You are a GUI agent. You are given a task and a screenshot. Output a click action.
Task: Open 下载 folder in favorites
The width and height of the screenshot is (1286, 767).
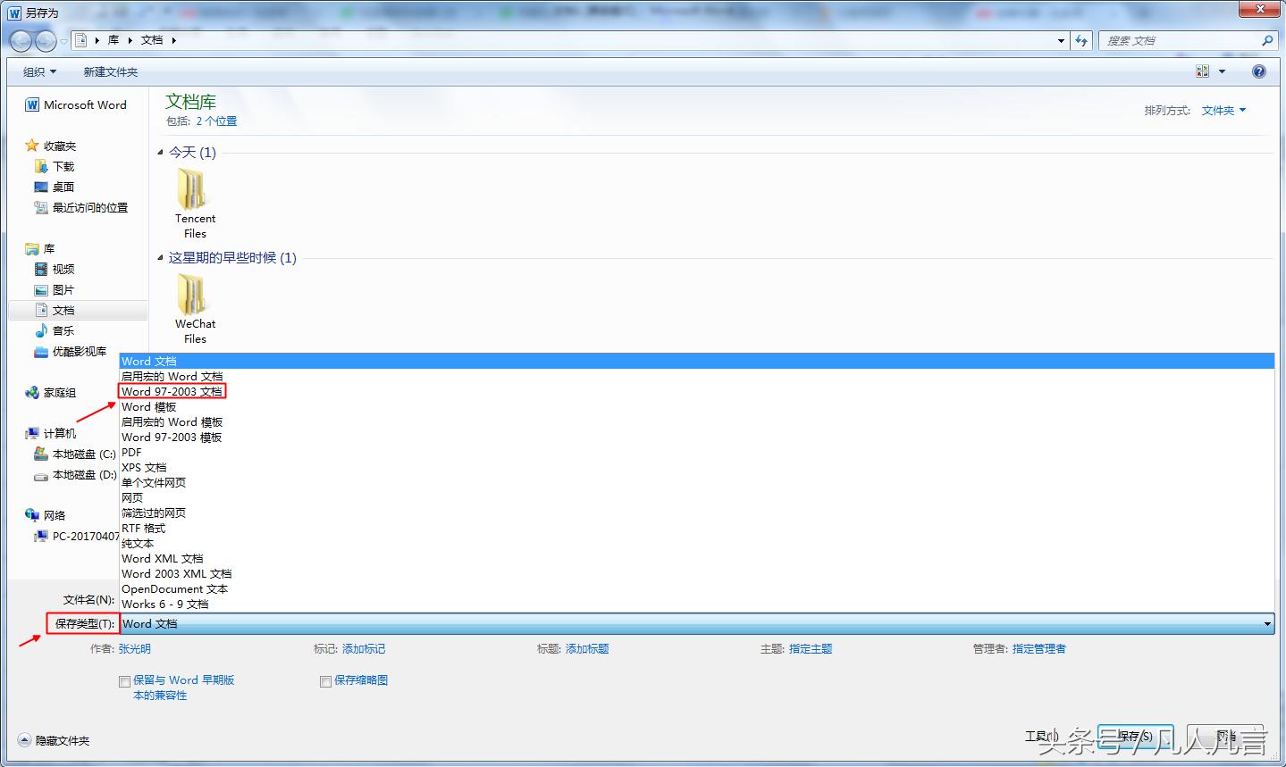[x=55, y=166]
